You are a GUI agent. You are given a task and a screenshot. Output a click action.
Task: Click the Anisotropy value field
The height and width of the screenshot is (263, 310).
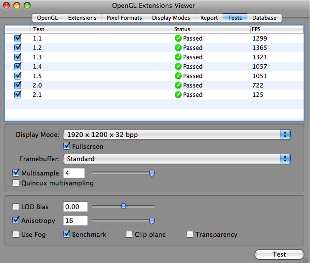[x=76, y=220]
